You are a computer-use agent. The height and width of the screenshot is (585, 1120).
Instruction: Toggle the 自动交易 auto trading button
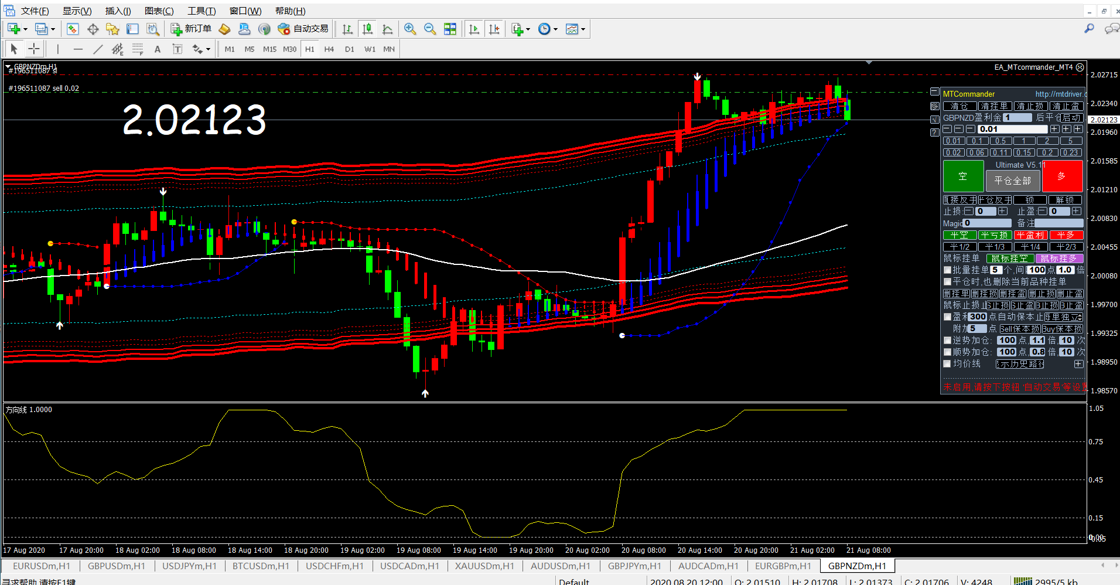[x=303, y=29]
